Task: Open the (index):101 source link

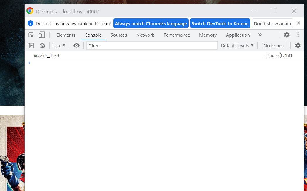Action: click(278, 55)
